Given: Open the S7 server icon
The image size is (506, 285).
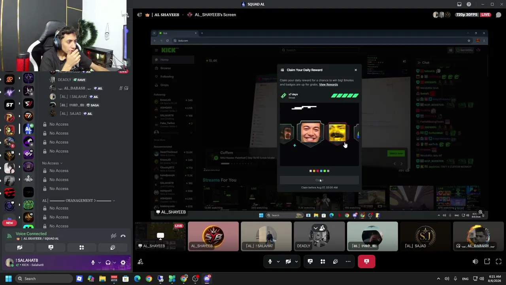Looking at the screenshot, I should [x=28, y=104].
